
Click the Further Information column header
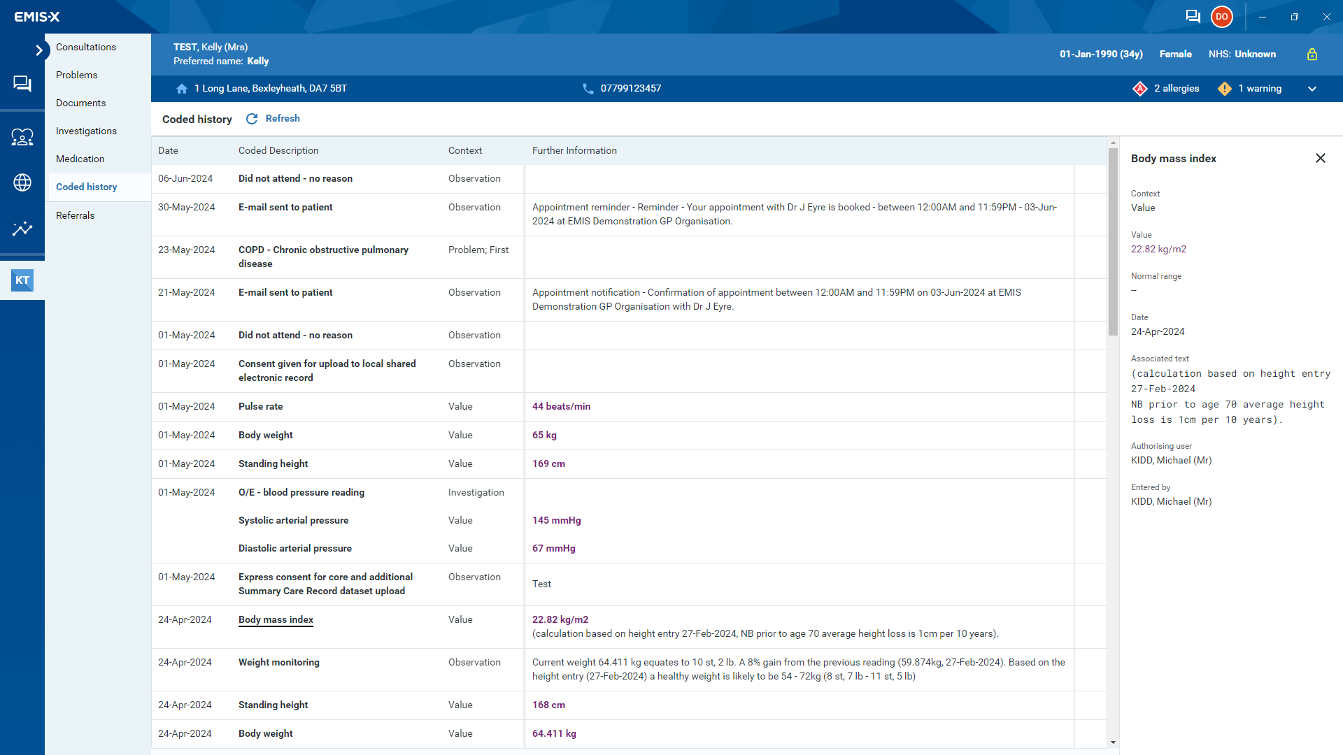[574, 150]
